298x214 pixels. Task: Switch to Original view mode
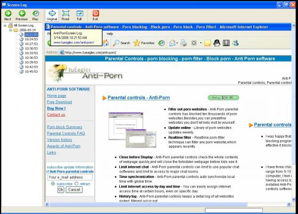(52, 15)
